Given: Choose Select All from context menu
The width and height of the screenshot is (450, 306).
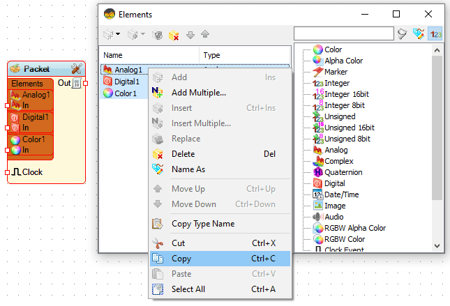Looking at the screenshot, I should [220, 289].
